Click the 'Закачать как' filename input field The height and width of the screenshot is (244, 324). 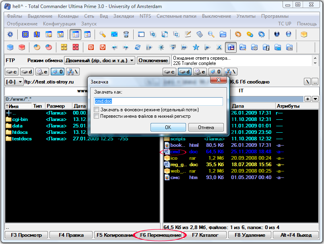coord(158,101)
